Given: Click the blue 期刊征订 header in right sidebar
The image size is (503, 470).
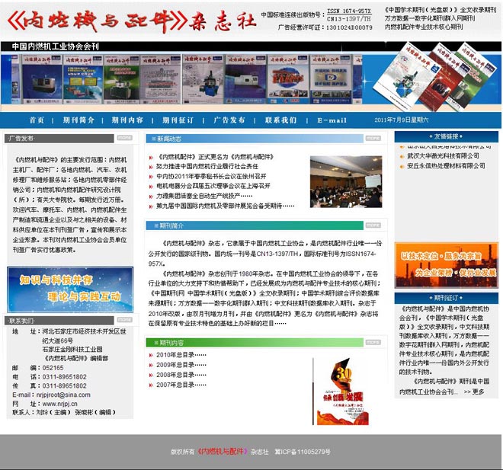Looking at the screenshot, I should (x=446, y=298).
